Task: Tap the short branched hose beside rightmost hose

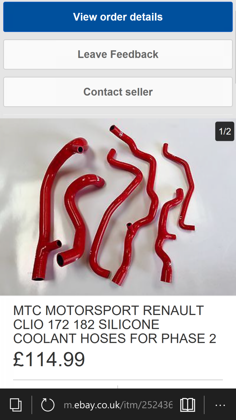Action: tap(168, 236)
